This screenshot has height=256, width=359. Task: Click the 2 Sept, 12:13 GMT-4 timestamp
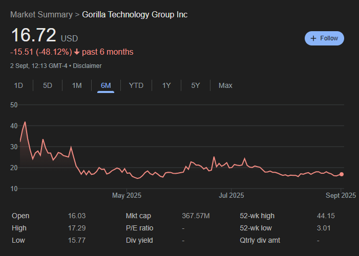tap(39, 66)
